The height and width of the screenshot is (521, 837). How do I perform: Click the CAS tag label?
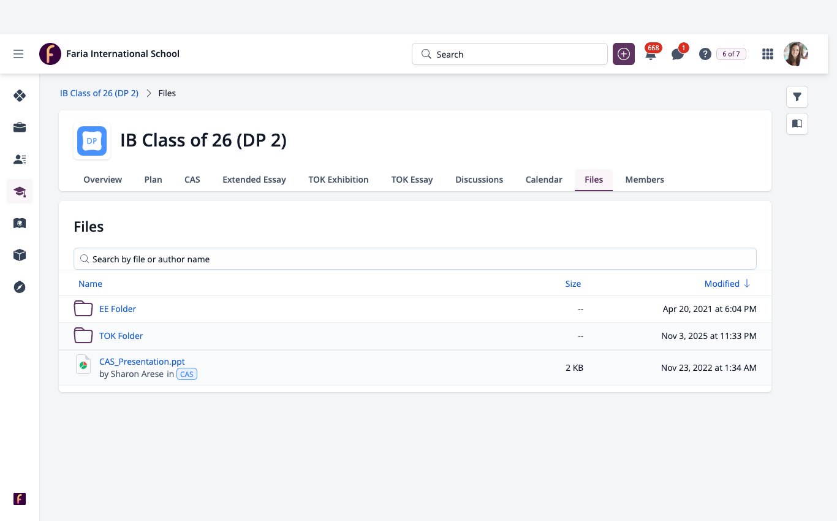(187, 374)
